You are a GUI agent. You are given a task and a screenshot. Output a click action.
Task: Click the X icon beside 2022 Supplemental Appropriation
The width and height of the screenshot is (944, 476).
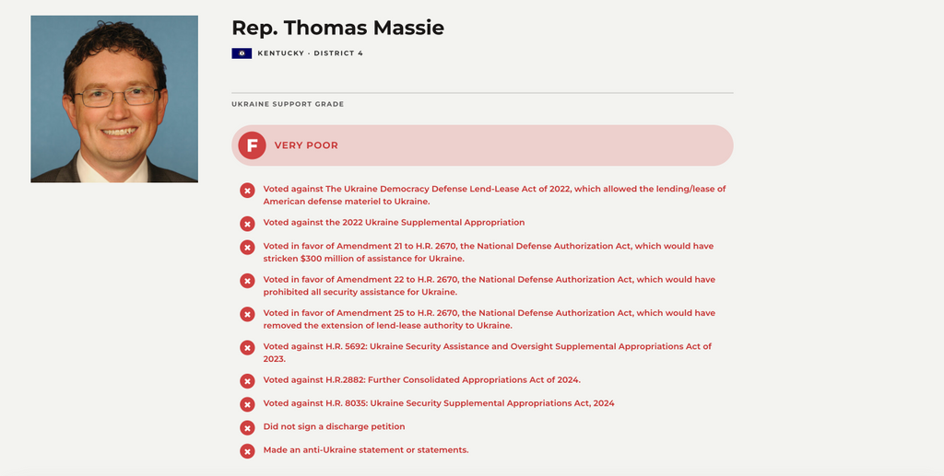click(247, 224)
